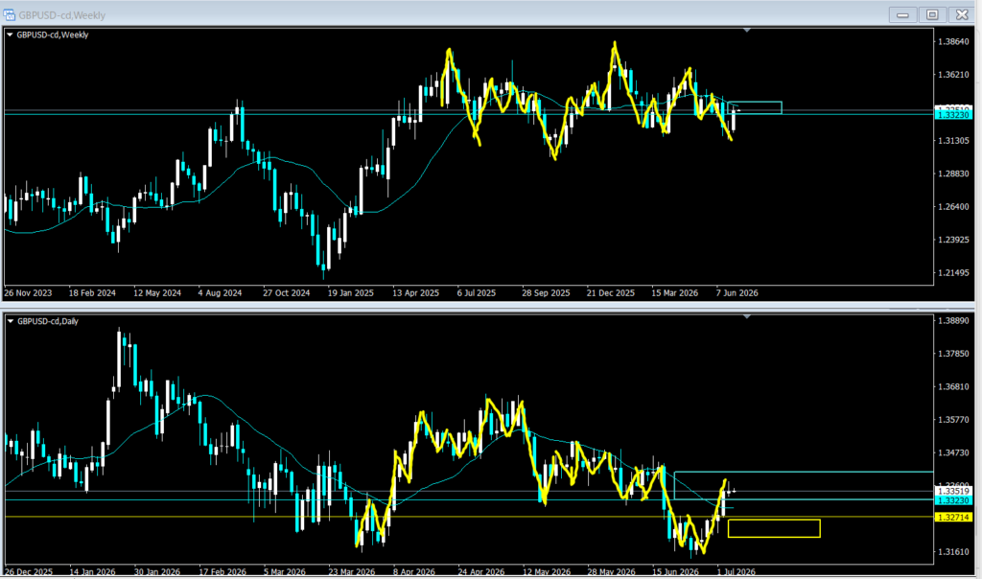982x579 pixels.
Task: Expand the Weekly chart dropdown triangle
Action: point(10,35)
